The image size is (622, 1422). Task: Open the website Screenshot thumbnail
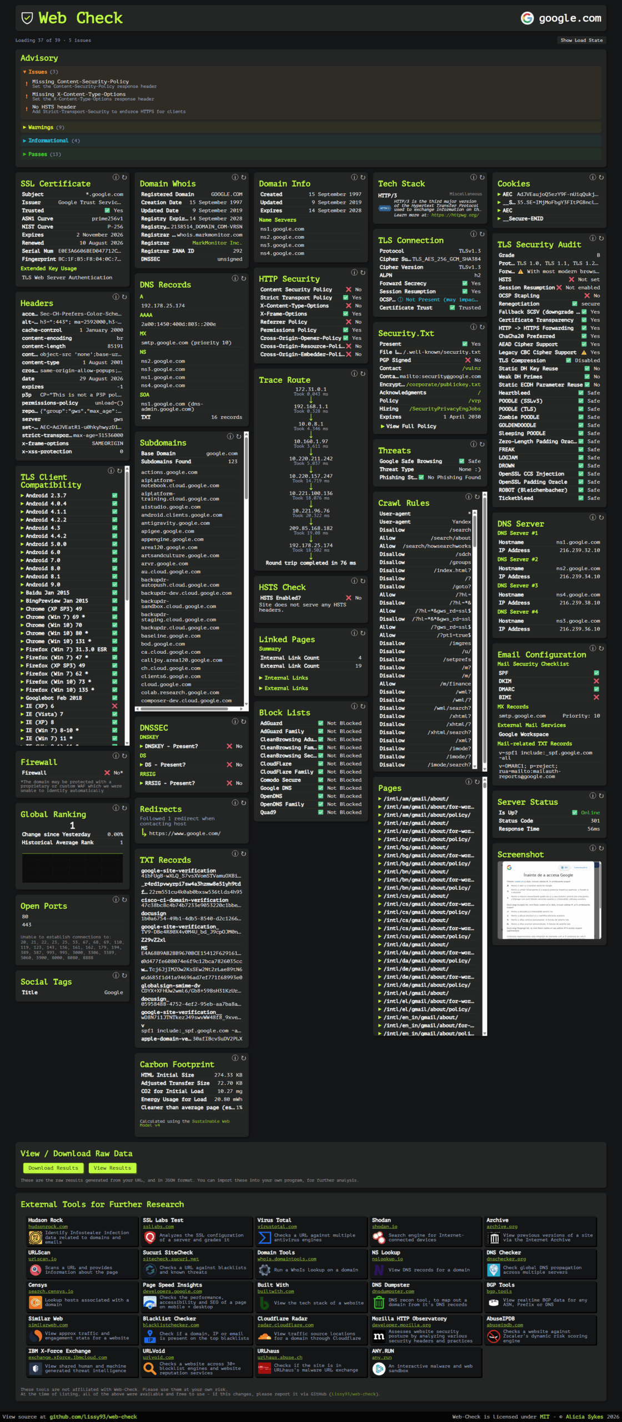(x=549, y=900)
